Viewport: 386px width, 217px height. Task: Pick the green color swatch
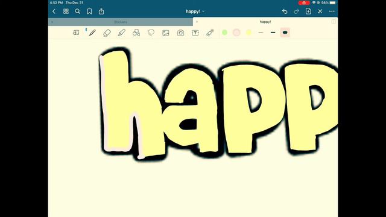coord(224,33)
